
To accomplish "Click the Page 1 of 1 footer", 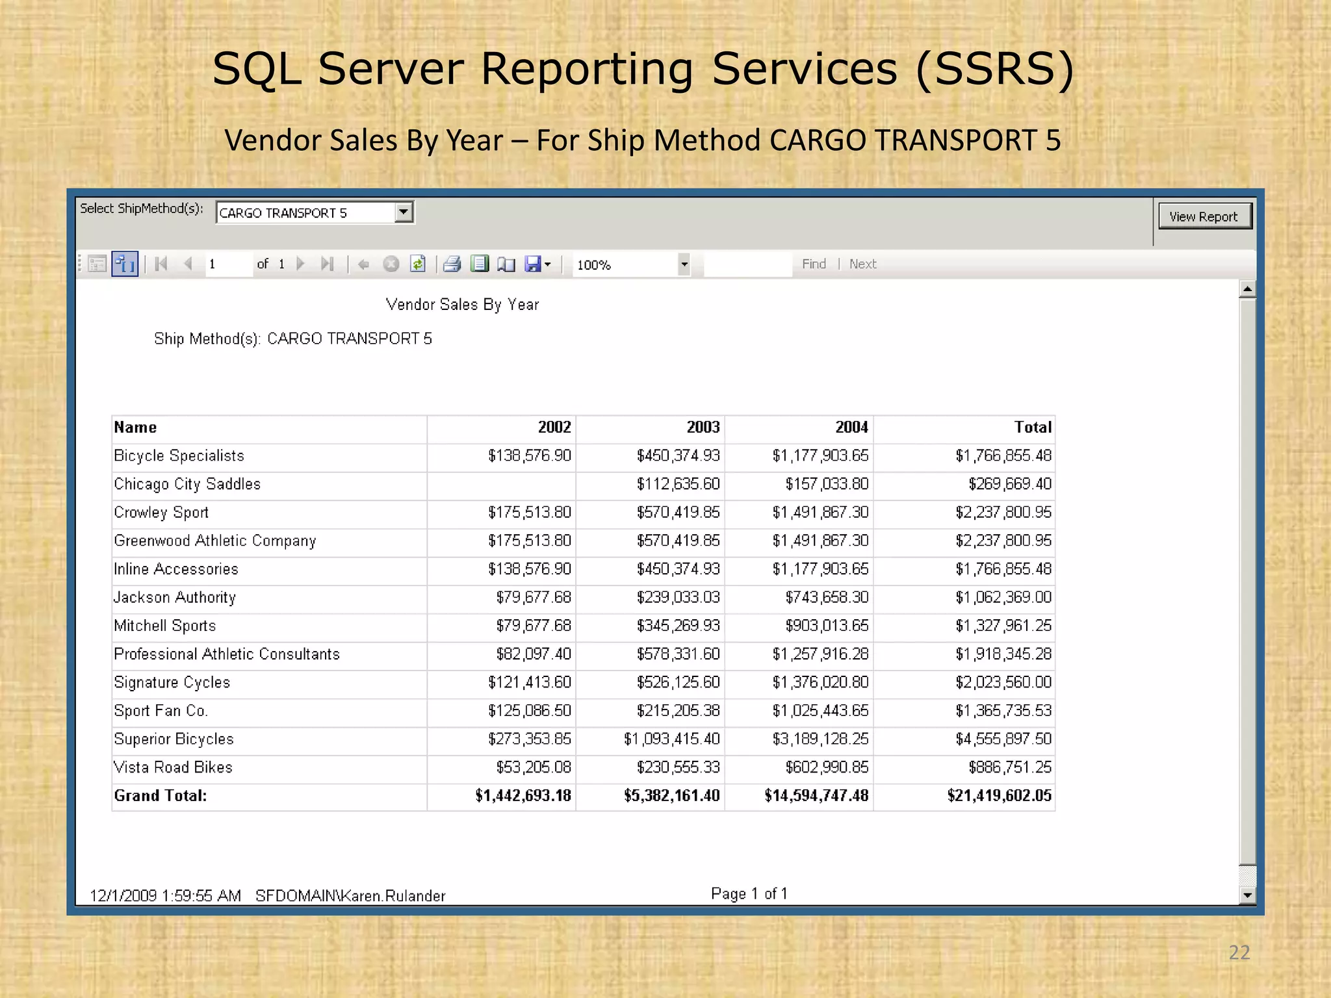I will (x=749, y=894).
